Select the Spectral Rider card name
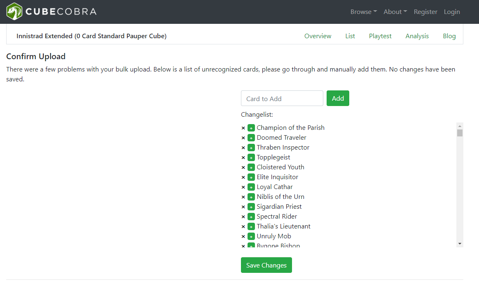Screen dimensions: 479x286 (x=277, y=217)
